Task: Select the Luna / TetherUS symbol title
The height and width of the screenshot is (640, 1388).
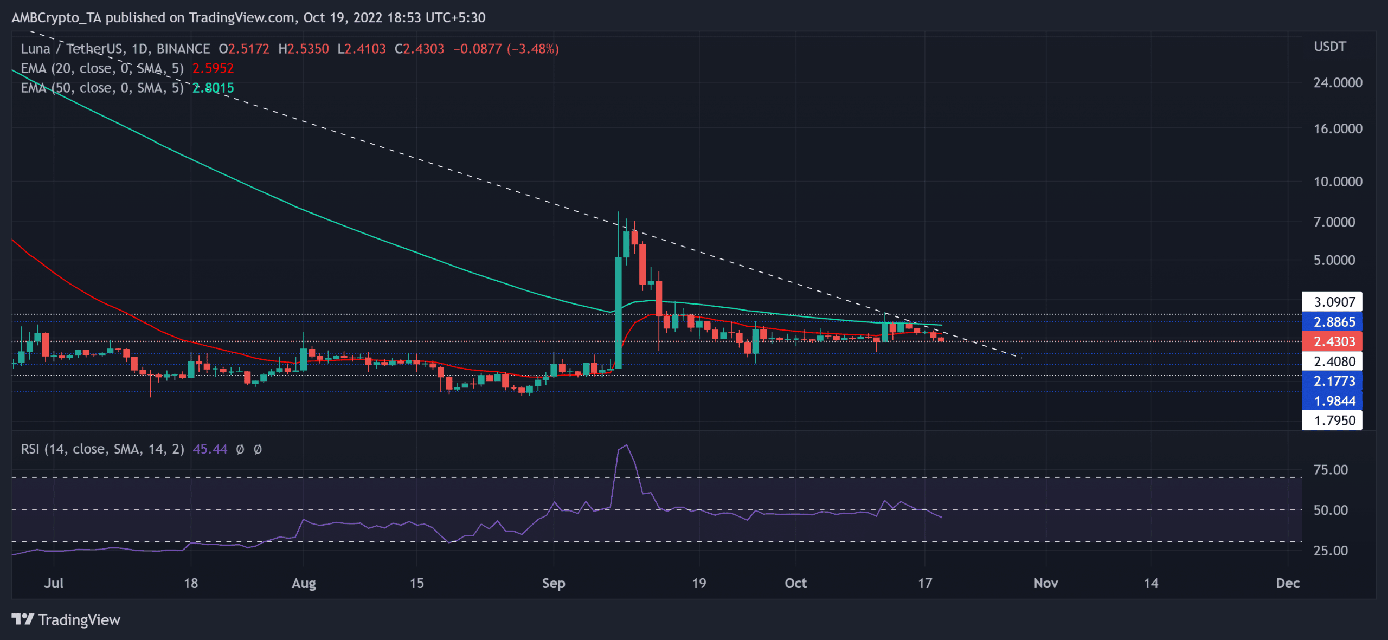Action: tap(115, 49)
